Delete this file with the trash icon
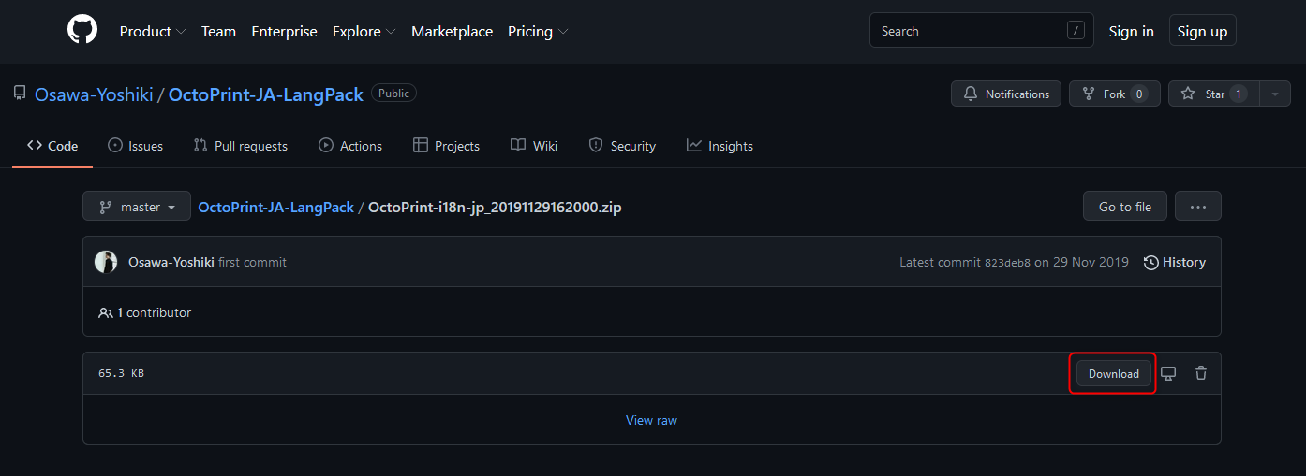 pyautogui.click(x=1201, y=373)
